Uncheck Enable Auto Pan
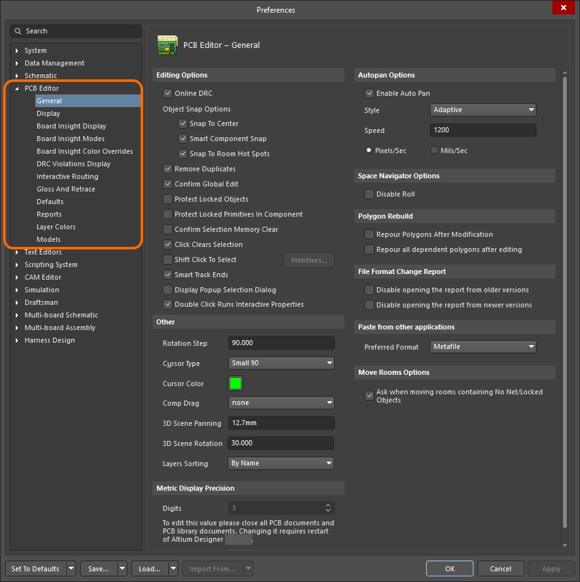The image size is (580, 582). [369, 93]
